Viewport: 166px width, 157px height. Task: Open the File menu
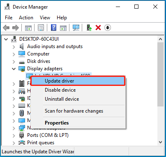point(9,18)
